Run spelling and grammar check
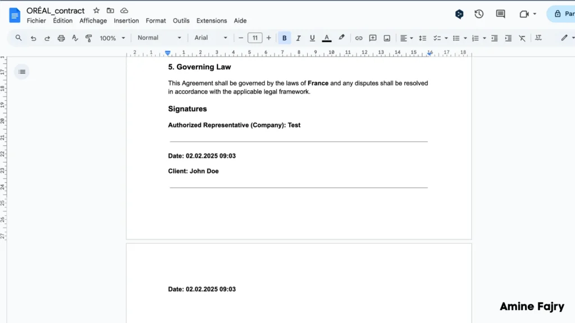The image size is (575, 323). pyautogui.click(x=75, y=38)
